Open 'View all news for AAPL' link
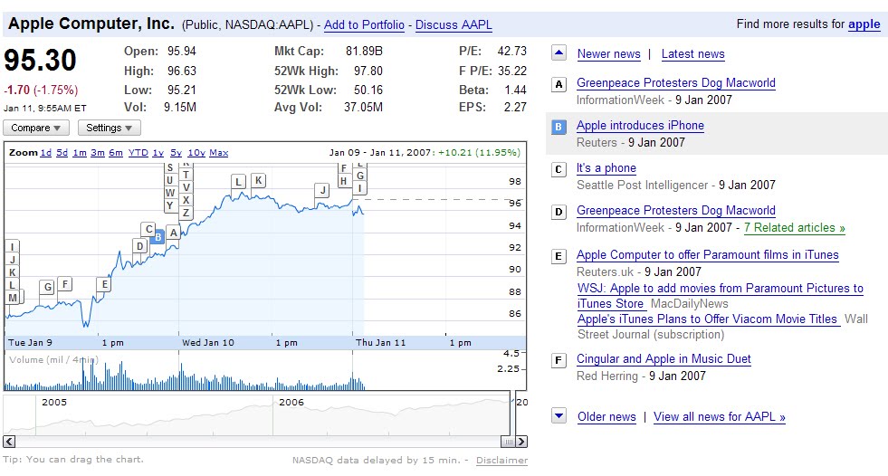This screenshot has width=888, height=476. (x=720, y=416)
